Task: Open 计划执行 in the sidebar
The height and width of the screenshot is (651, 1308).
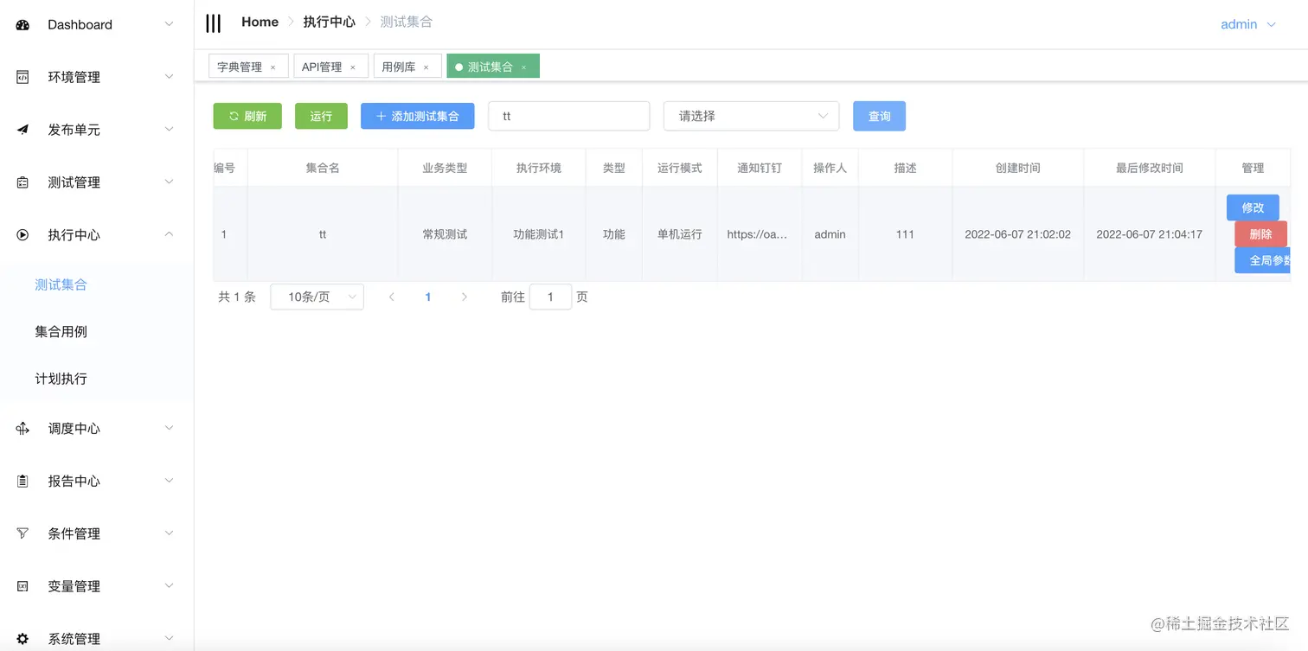Action: (x=61, y=379)
